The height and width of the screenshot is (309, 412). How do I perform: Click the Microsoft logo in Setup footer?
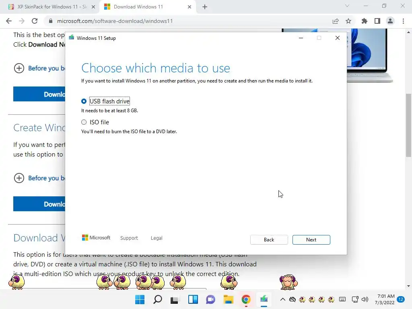[x=96, y=238]
